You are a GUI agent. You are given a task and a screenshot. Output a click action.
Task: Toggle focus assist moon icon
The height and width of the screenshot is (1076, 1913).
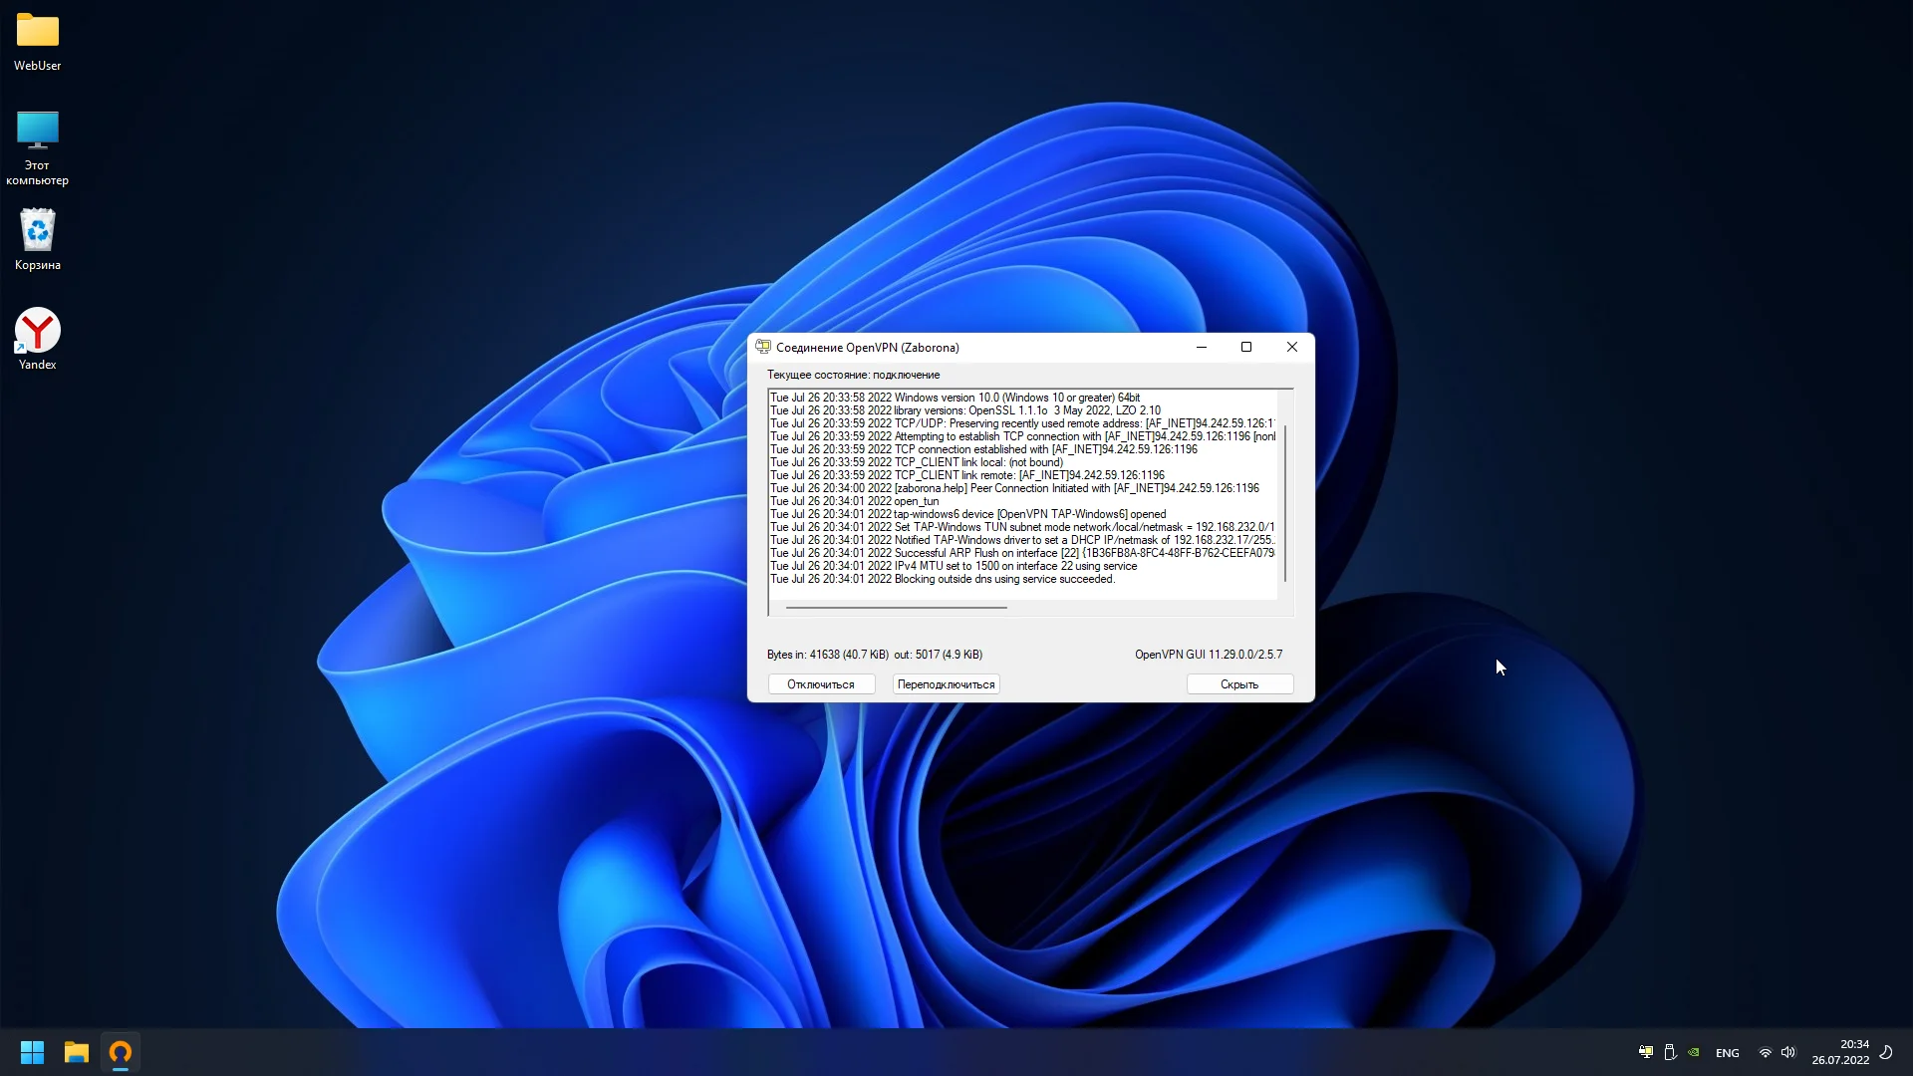click(x=1886, y=1052)
